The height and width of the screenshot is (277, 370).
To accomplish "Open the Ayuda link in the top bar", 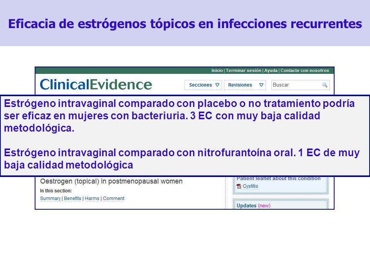I will (271, 70).
